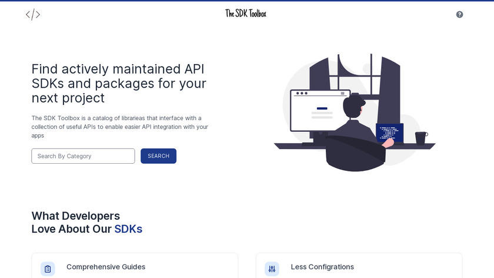This screenshot has width=494, height=278.
Task: Click the Comprehensive Guides card title
Action: point(106,267)
